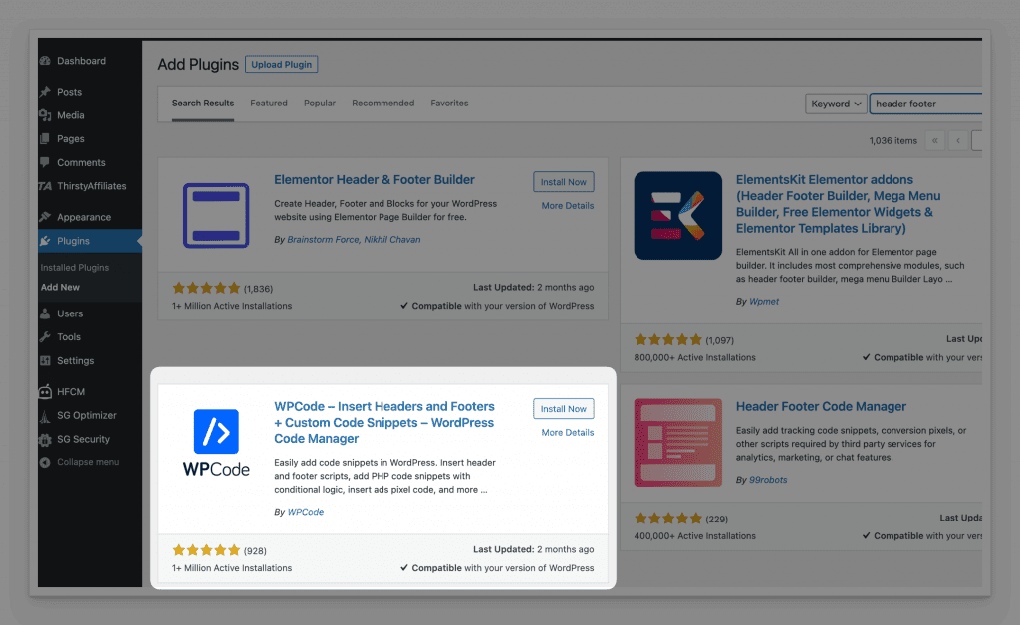
Task: Open the WPCode author link
Action: pos(305,512)
